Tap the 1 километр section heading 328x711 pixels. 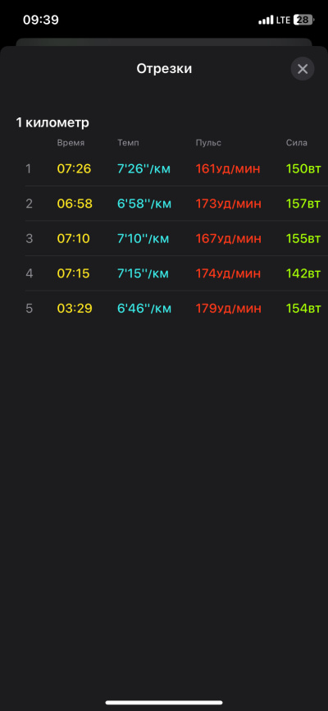(52, 122)
